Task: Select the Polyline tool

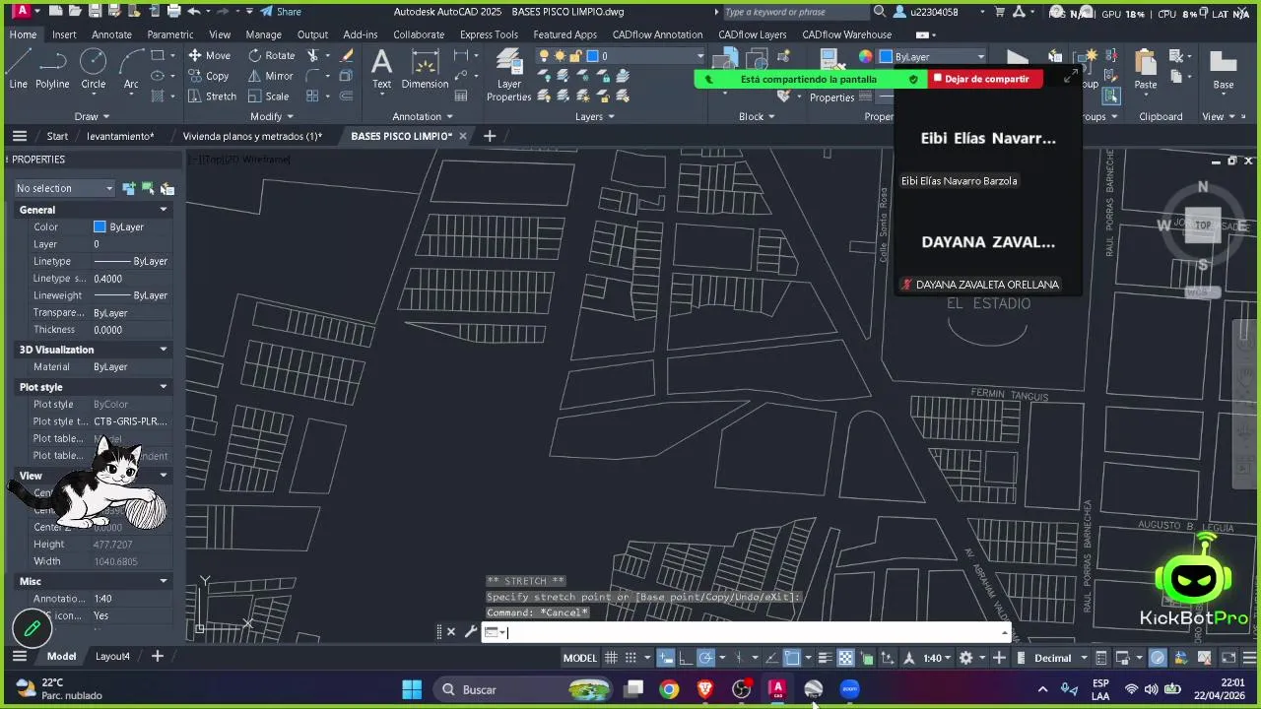Action: pyautogui.click(x=52, y=69)
